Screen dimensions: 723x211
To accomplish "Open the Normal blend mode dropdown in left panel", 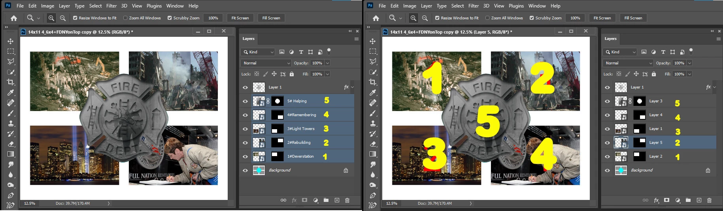I will 266,63.
